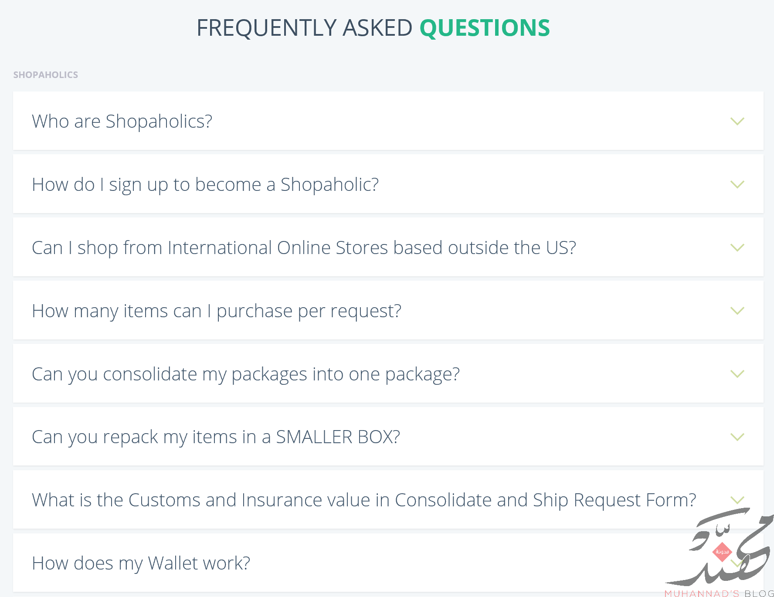
Task: Show answer for 'Can you repack my items'
Action: [216, 437]
